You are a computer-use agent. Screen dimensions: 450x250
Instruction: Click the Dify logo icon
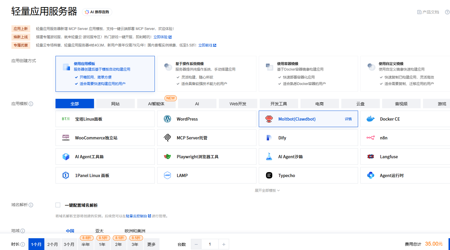[269, 138]
